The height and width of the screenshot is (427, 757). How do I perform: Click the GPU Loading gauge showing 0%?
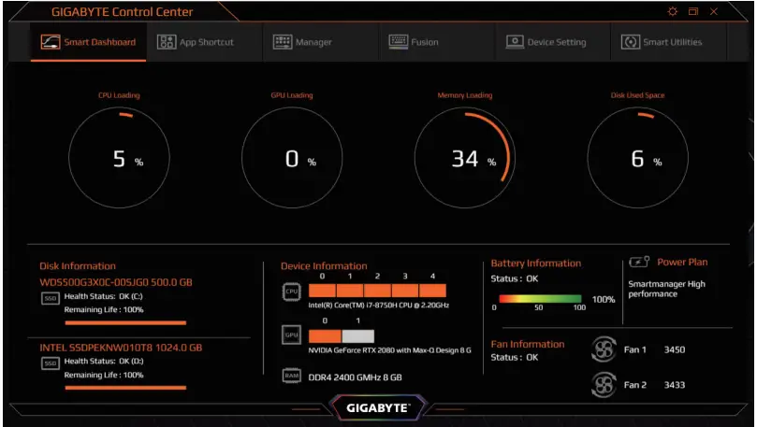pyautogui.click(x=292, y=158)
